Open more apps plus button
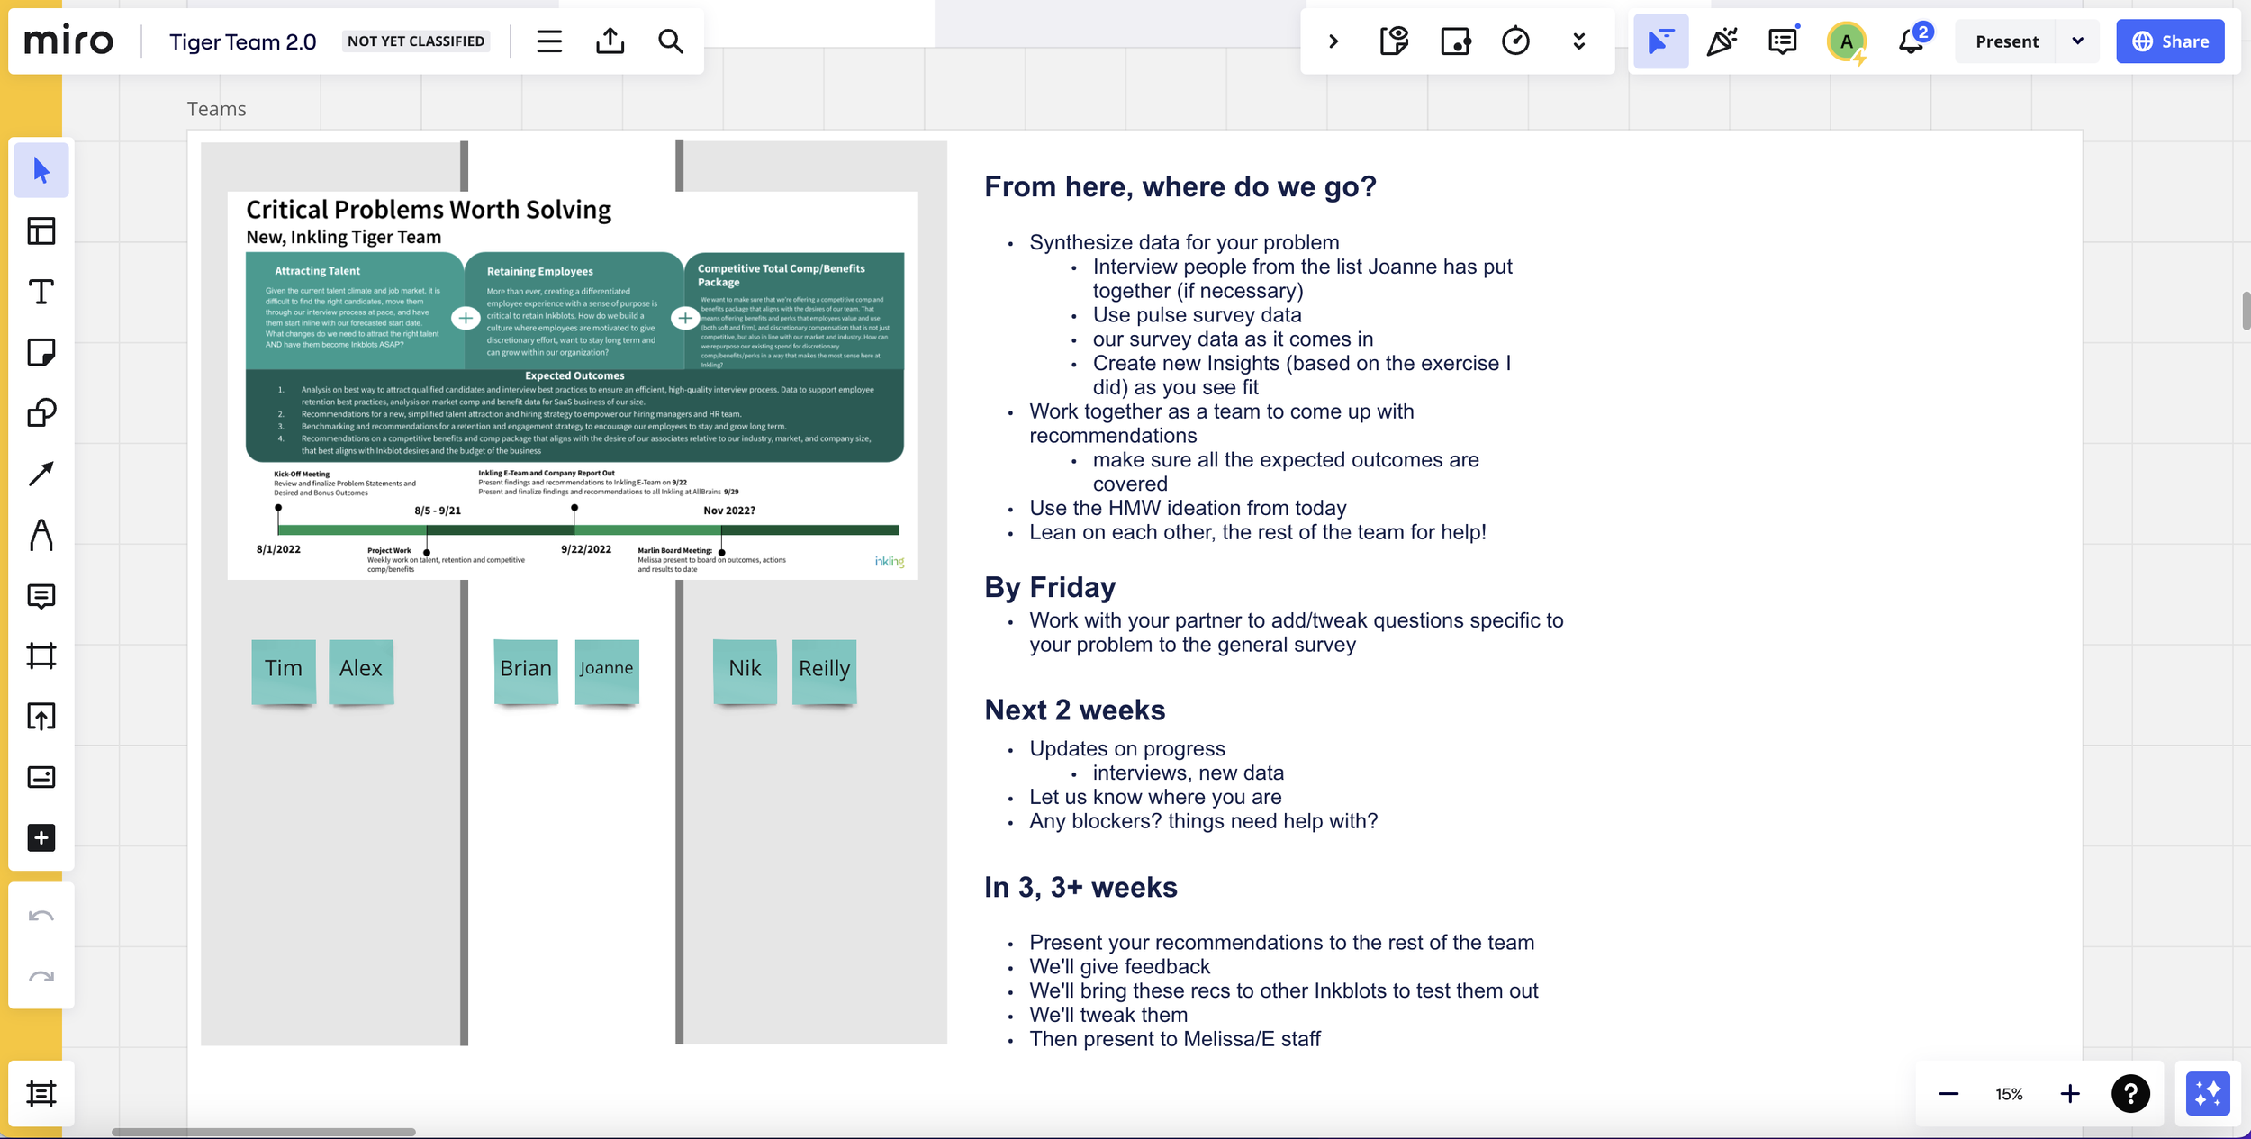 pyautogui.click(x=41, y=838)
